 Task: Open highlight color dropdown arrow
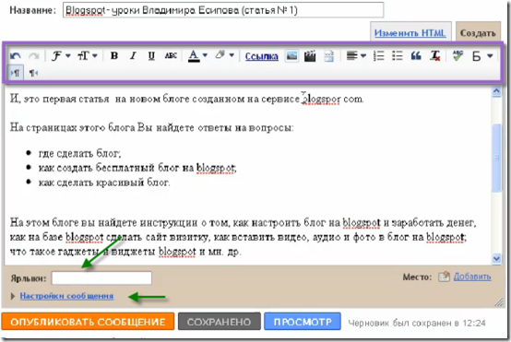(232, 55)
